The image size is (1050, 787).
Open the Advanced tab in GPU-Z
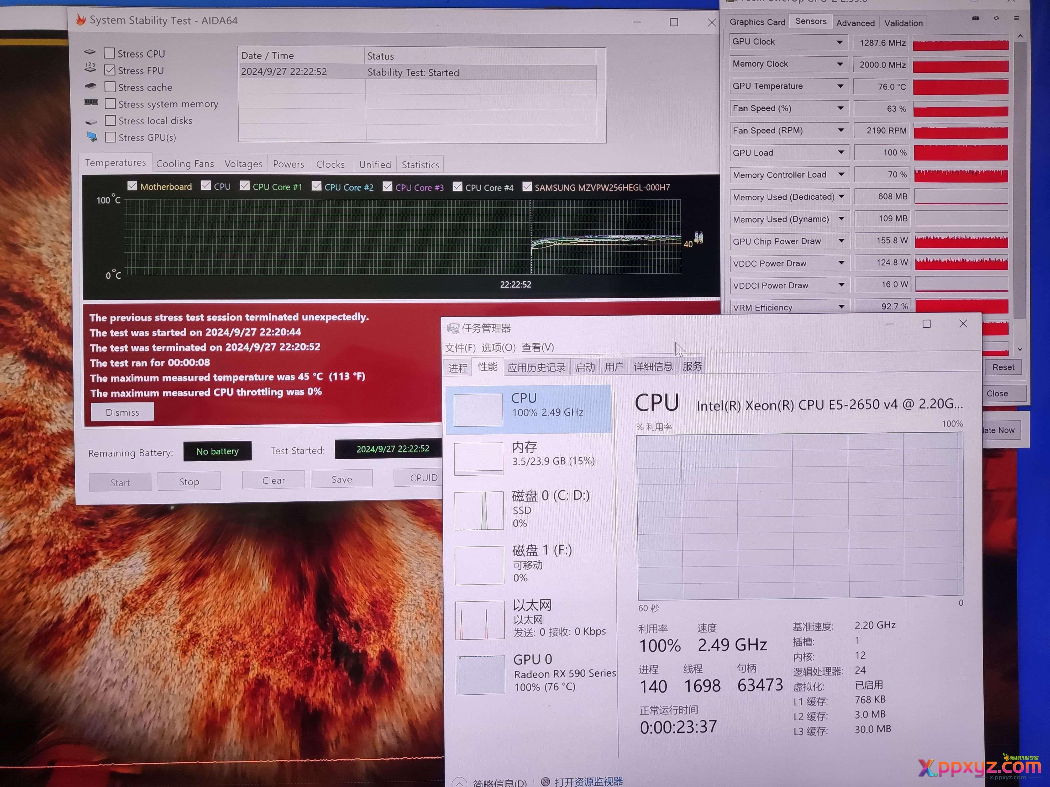(x=855, y=23)
